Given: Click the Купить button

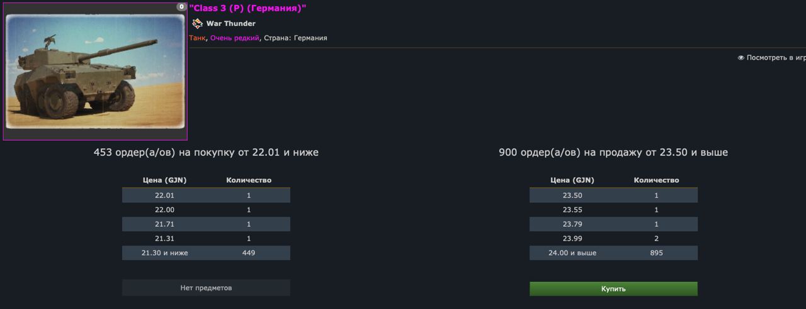Looking at the screenshot, I should [613, 289].
